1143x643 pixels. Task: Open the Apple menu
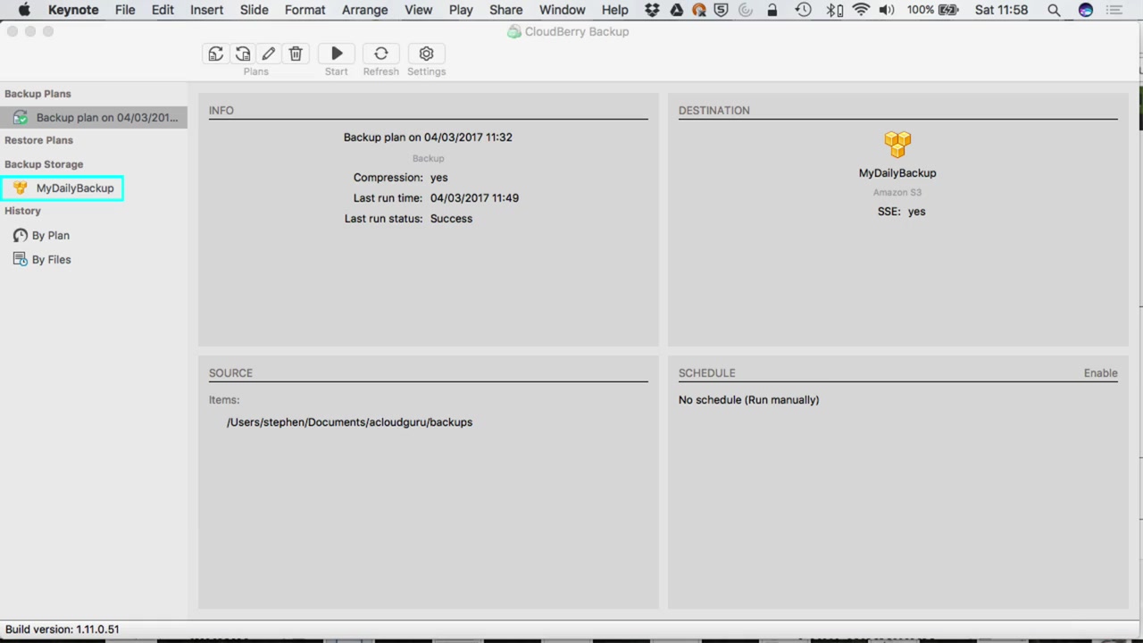pos(24,10)
